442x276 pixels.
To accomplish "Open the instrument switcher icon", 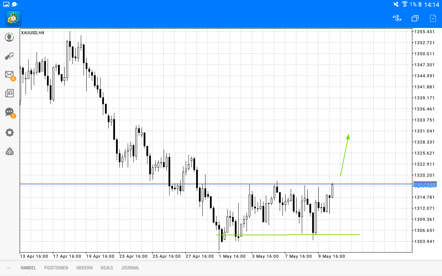I will point(397,18).
